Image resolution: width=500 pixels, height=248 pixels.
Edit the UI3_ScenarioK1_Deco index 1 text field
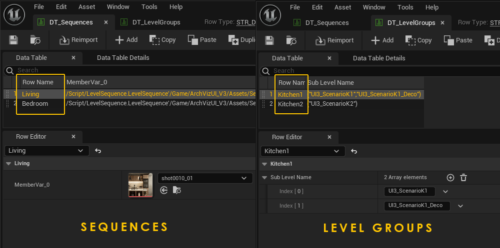pos(417,206)
